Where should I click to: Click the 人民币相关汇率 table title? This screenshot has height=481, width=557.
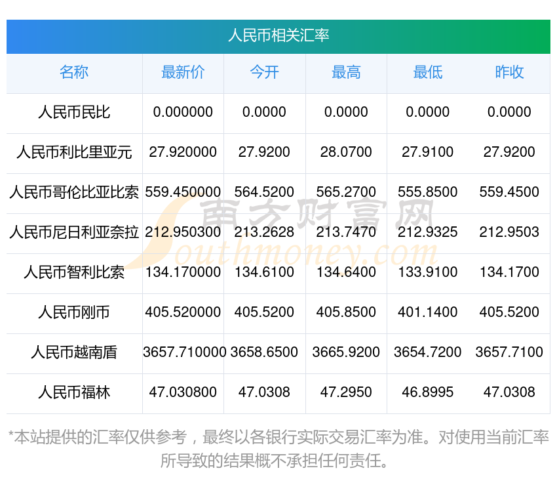pyautogui.click(x=278, y=35)
